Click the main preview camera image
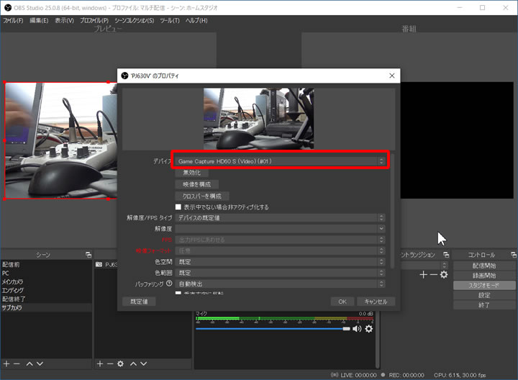Image resolution: width=518 pixels, height=380 pixels. click(60, 140)
